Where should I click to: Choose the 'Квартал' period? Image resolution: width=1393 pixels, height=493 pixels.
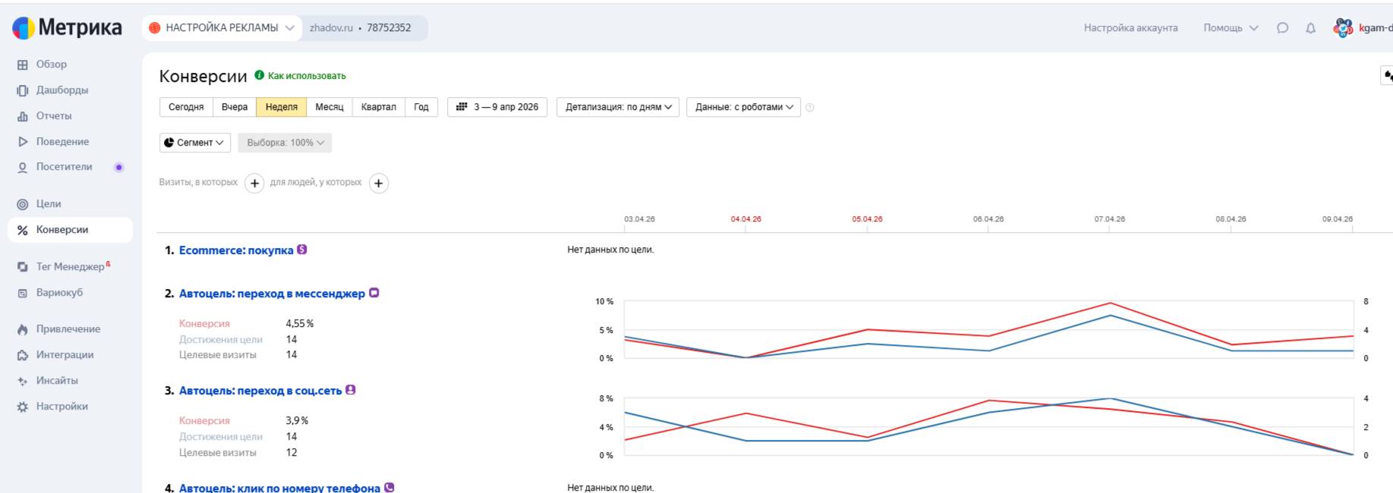click(378, 107)
